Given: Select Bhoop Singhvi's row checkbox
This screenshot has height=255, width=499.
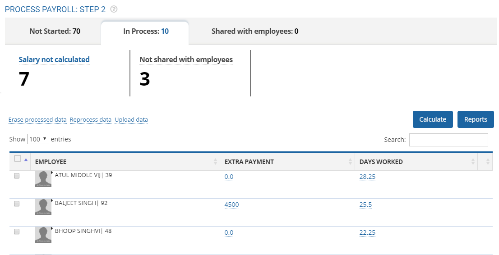Looking at the screenshot, I should (17, 232).
